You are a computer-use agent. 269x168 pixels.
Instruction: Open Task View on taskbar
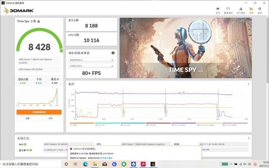[76, 164]
